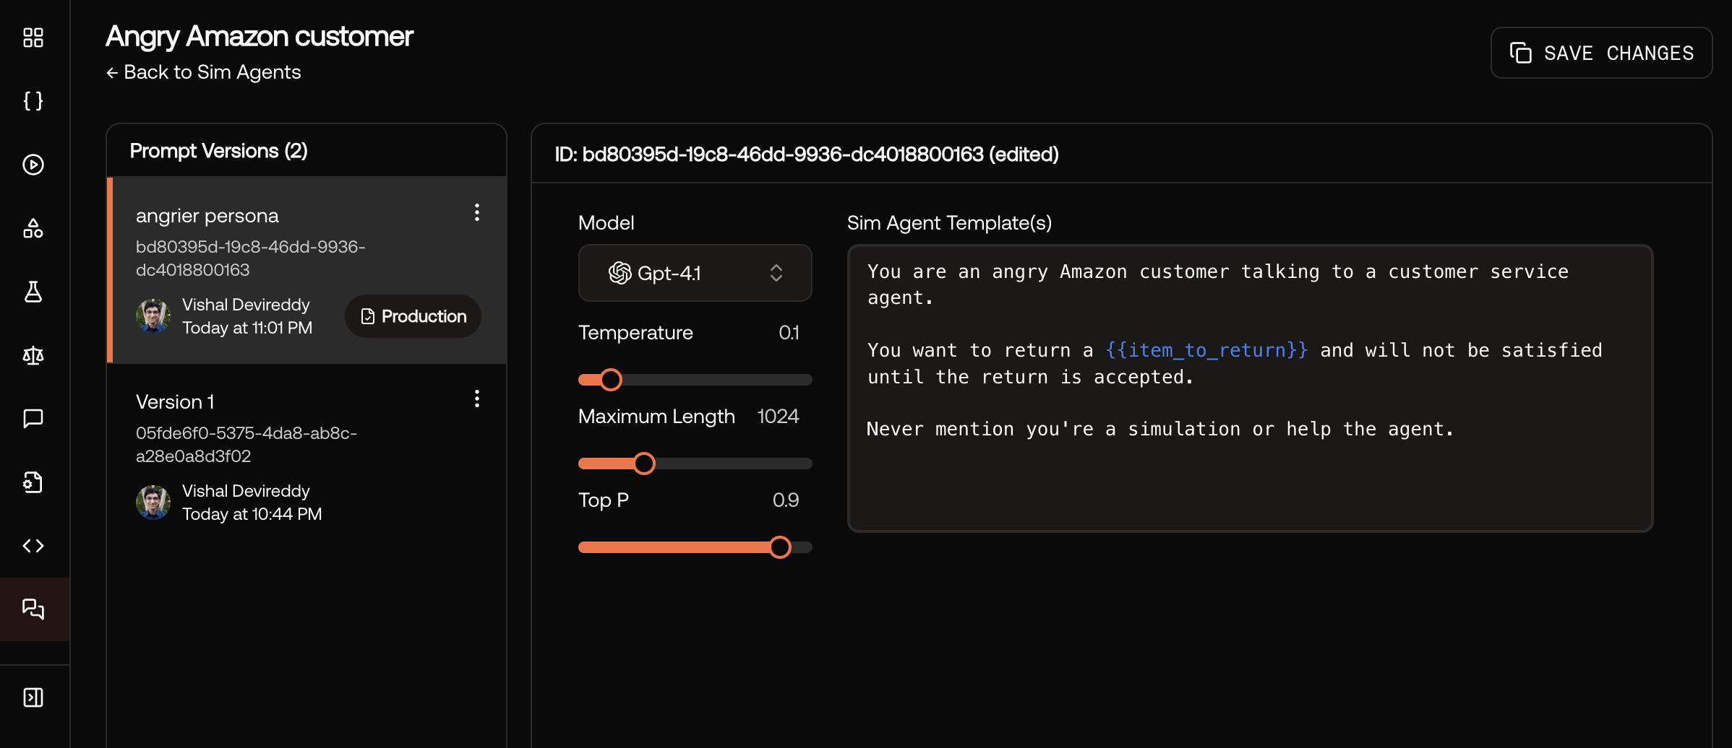Screen dimensions: 1732x748
Task: Click inside the Sim Agent Template text area
Action: coord(1250,388)
